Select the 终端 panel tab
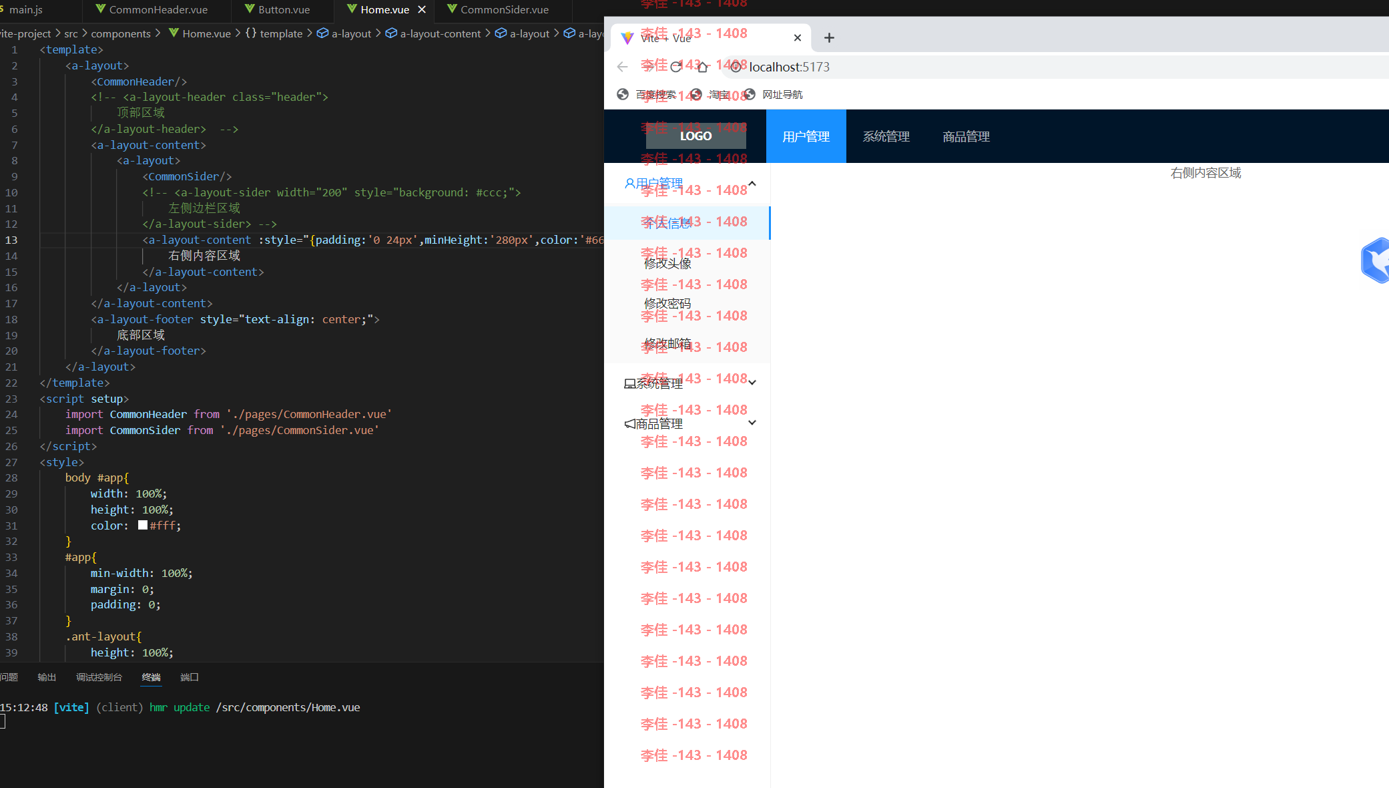The image size is (1389, 788). point(152,677)
